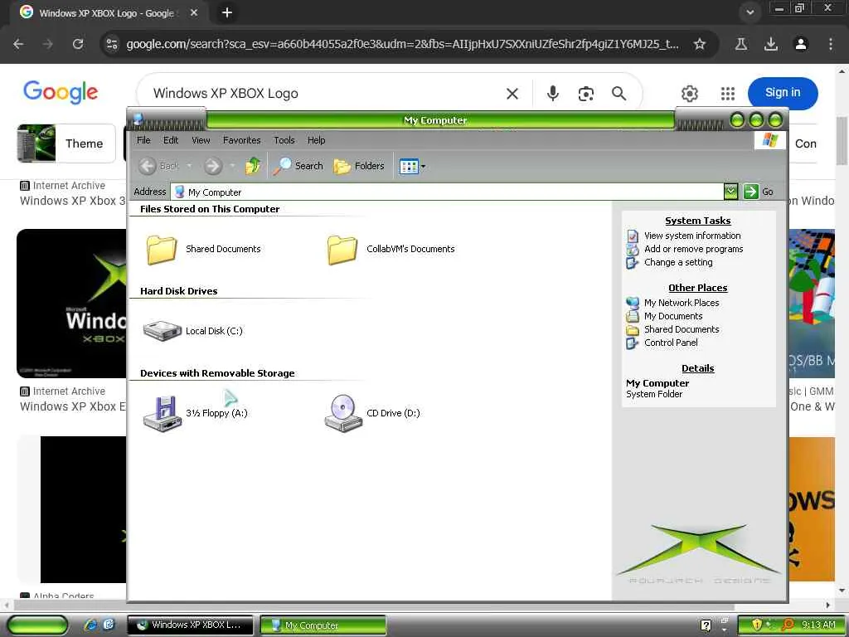Toggle the Folders pane button
The height and width of the screenshot is (637, 849).
click(359, 166)
